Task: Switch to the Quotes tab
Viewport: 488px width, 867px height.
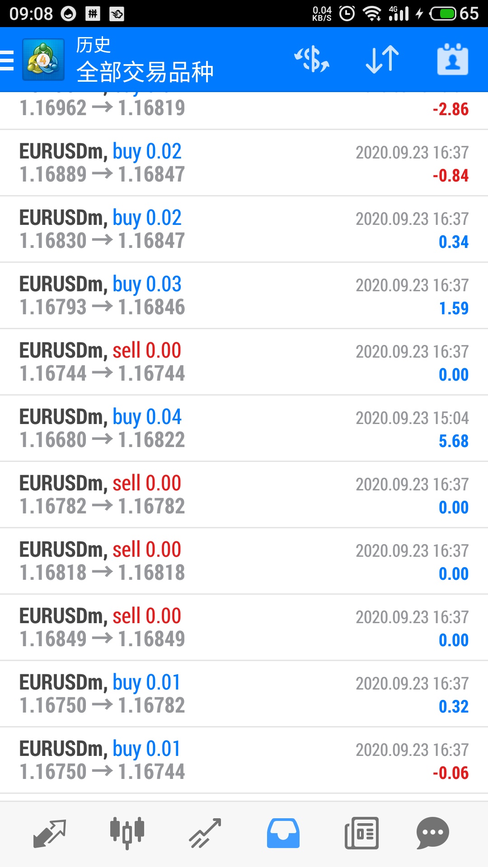Action: [x=50, y=834]
